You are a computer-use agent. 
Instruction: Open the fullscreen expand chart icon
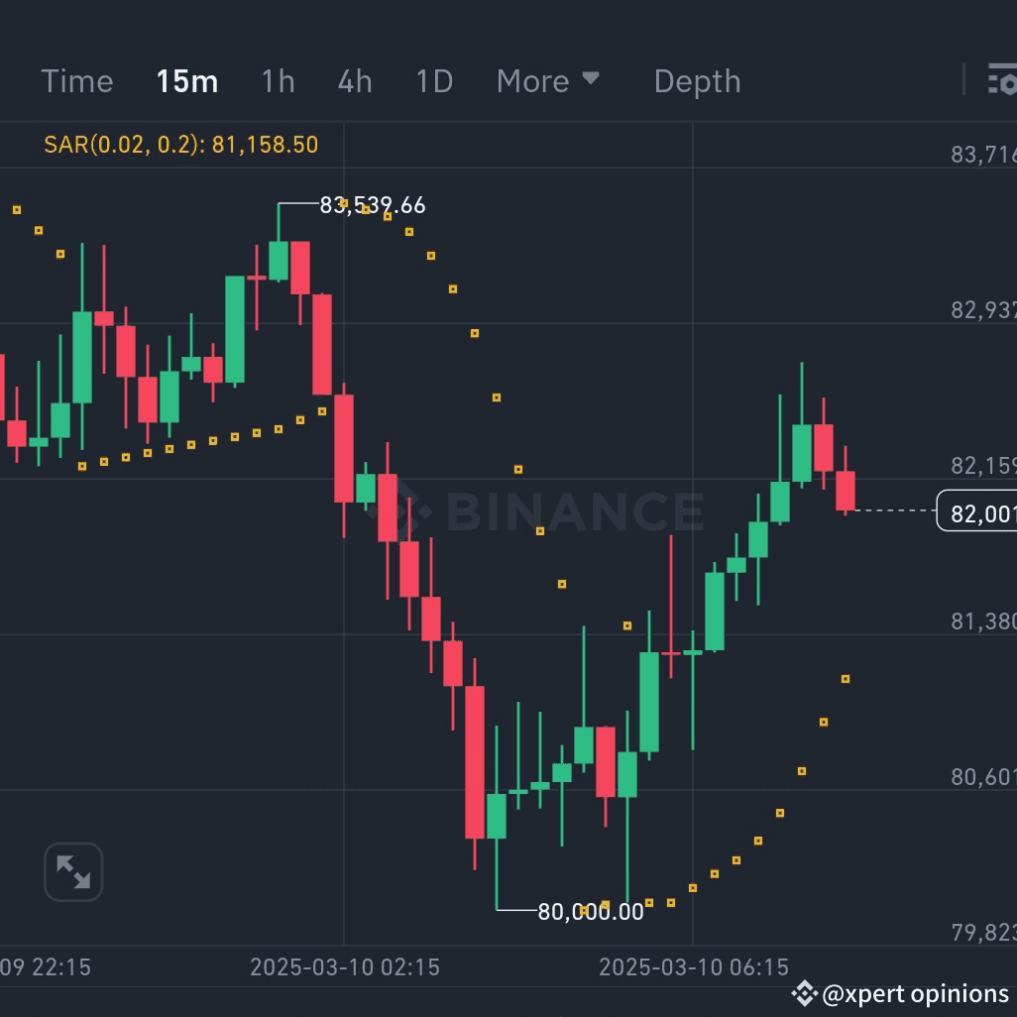(x=73, y=871)
